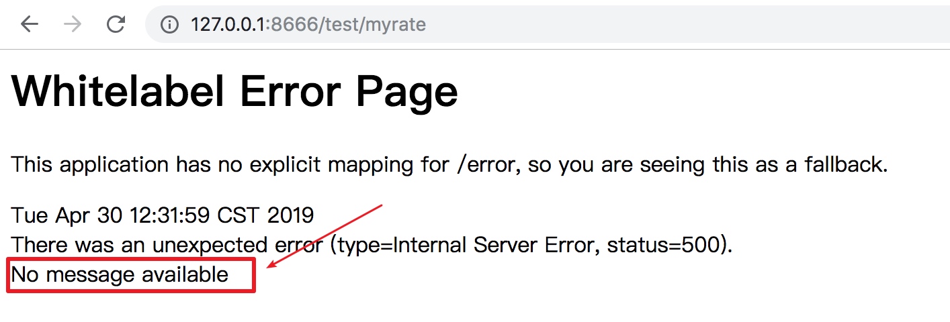Viewport: 950px width, 322px height.
Task: Click 'There was an unexpected error' text
Action: click(x=167, y=245)
